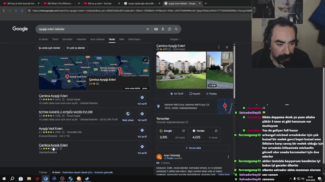
Task: Toggle the 'En çok oy alanlar' filter
Action: pos(76,48)
